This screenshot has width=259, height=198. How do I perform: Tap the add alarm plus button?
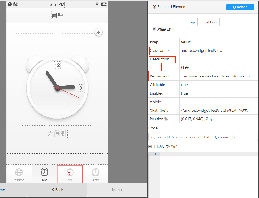coord(98,32)
